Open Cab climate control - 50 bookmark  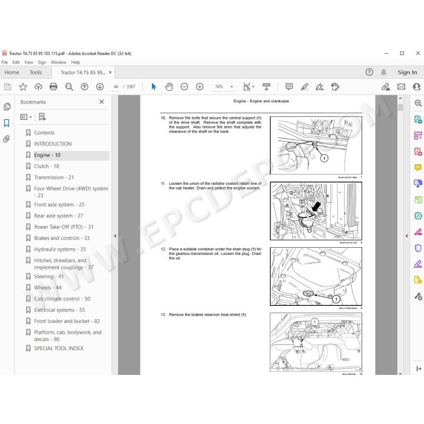62,299
